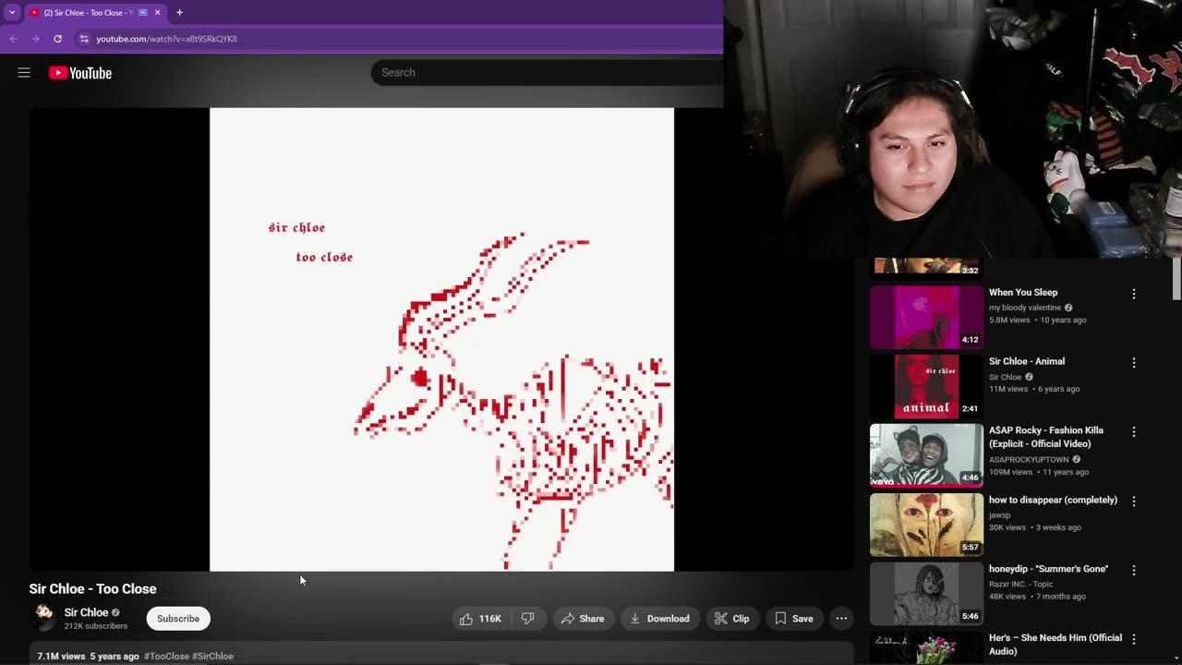Image resolution: width=1182 pixels, height=665 pixels.
Task: Click the 212K subscribers text
Action: tap(96, 626)
